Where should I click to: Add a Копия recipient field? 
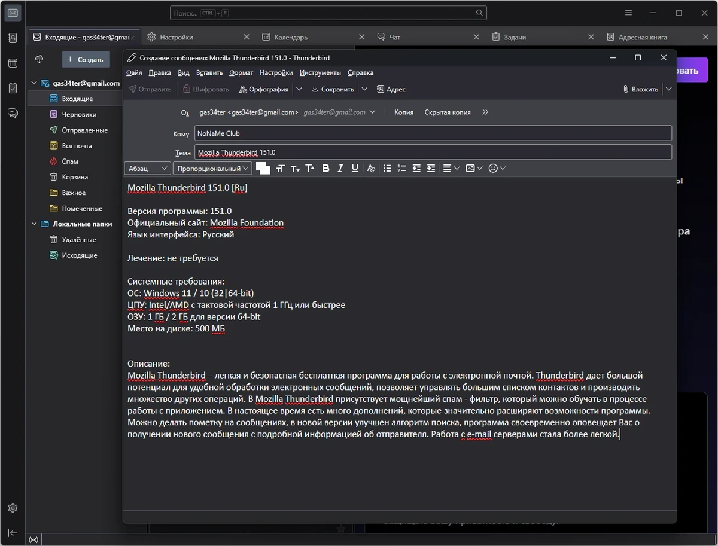(x=404, y=112)
